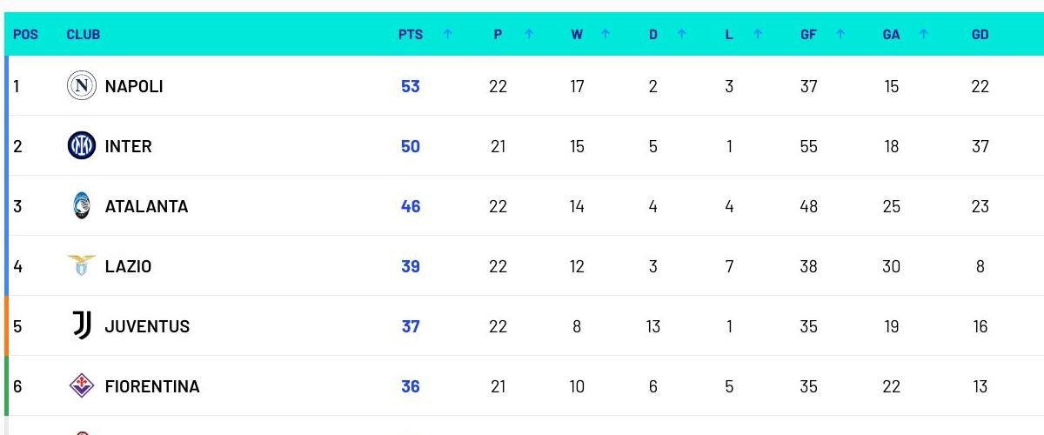Click the Inter club crest icon
The width and height of the screenshot is (1044, 435).
(x=82, y=145)
